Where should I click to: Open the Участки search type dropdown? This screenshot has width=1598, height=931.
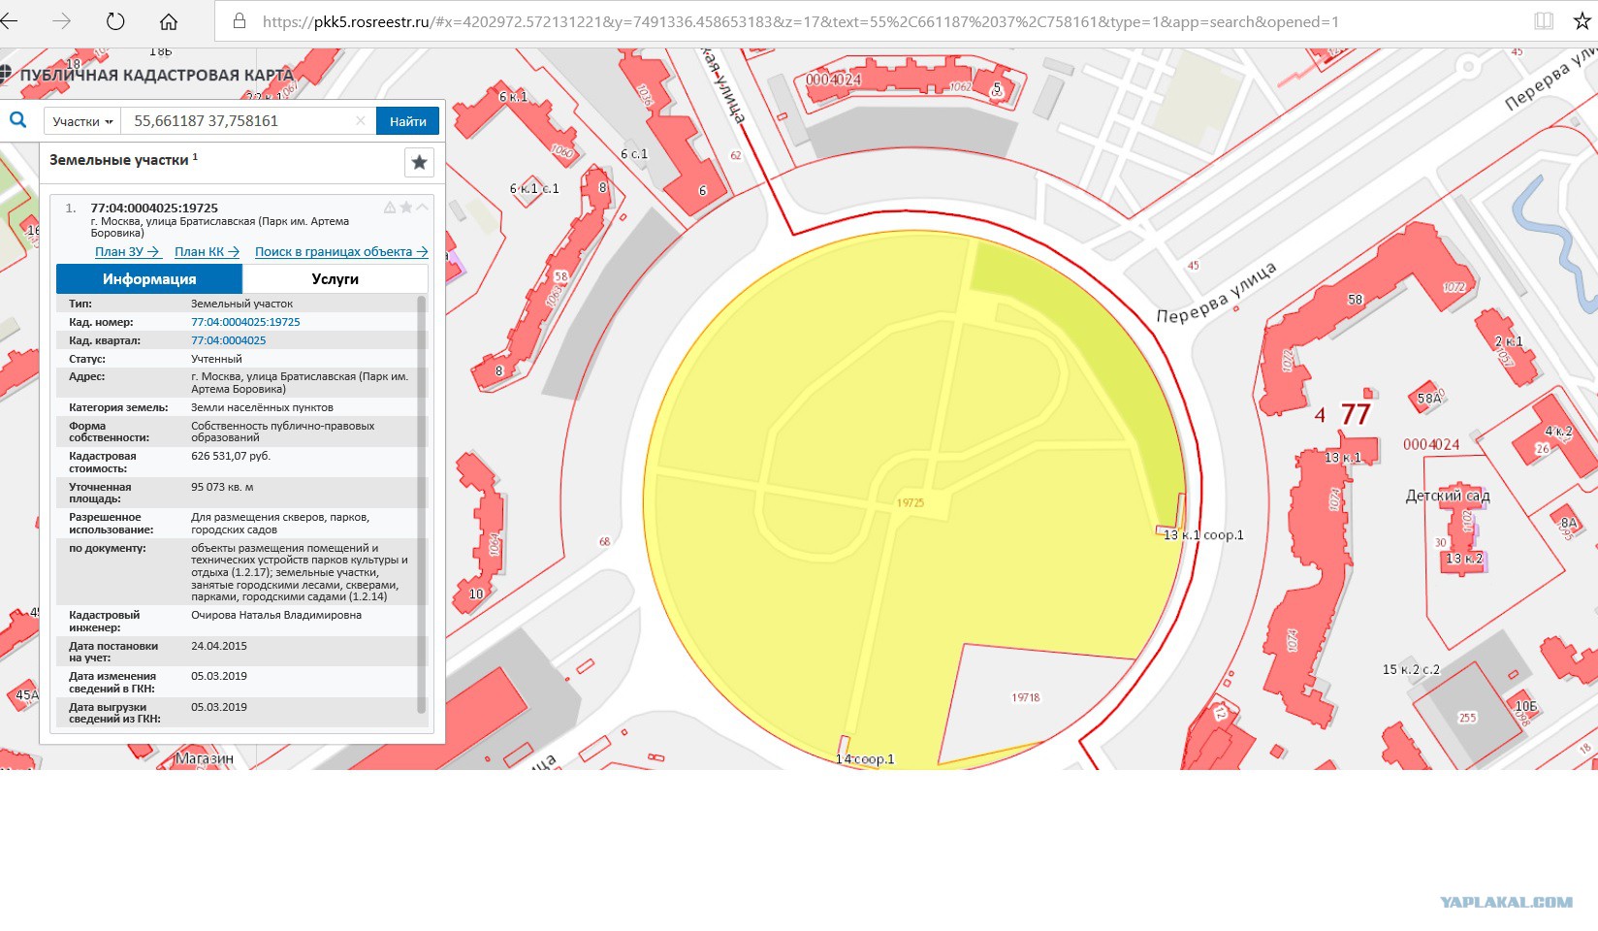tap(82, 121)
